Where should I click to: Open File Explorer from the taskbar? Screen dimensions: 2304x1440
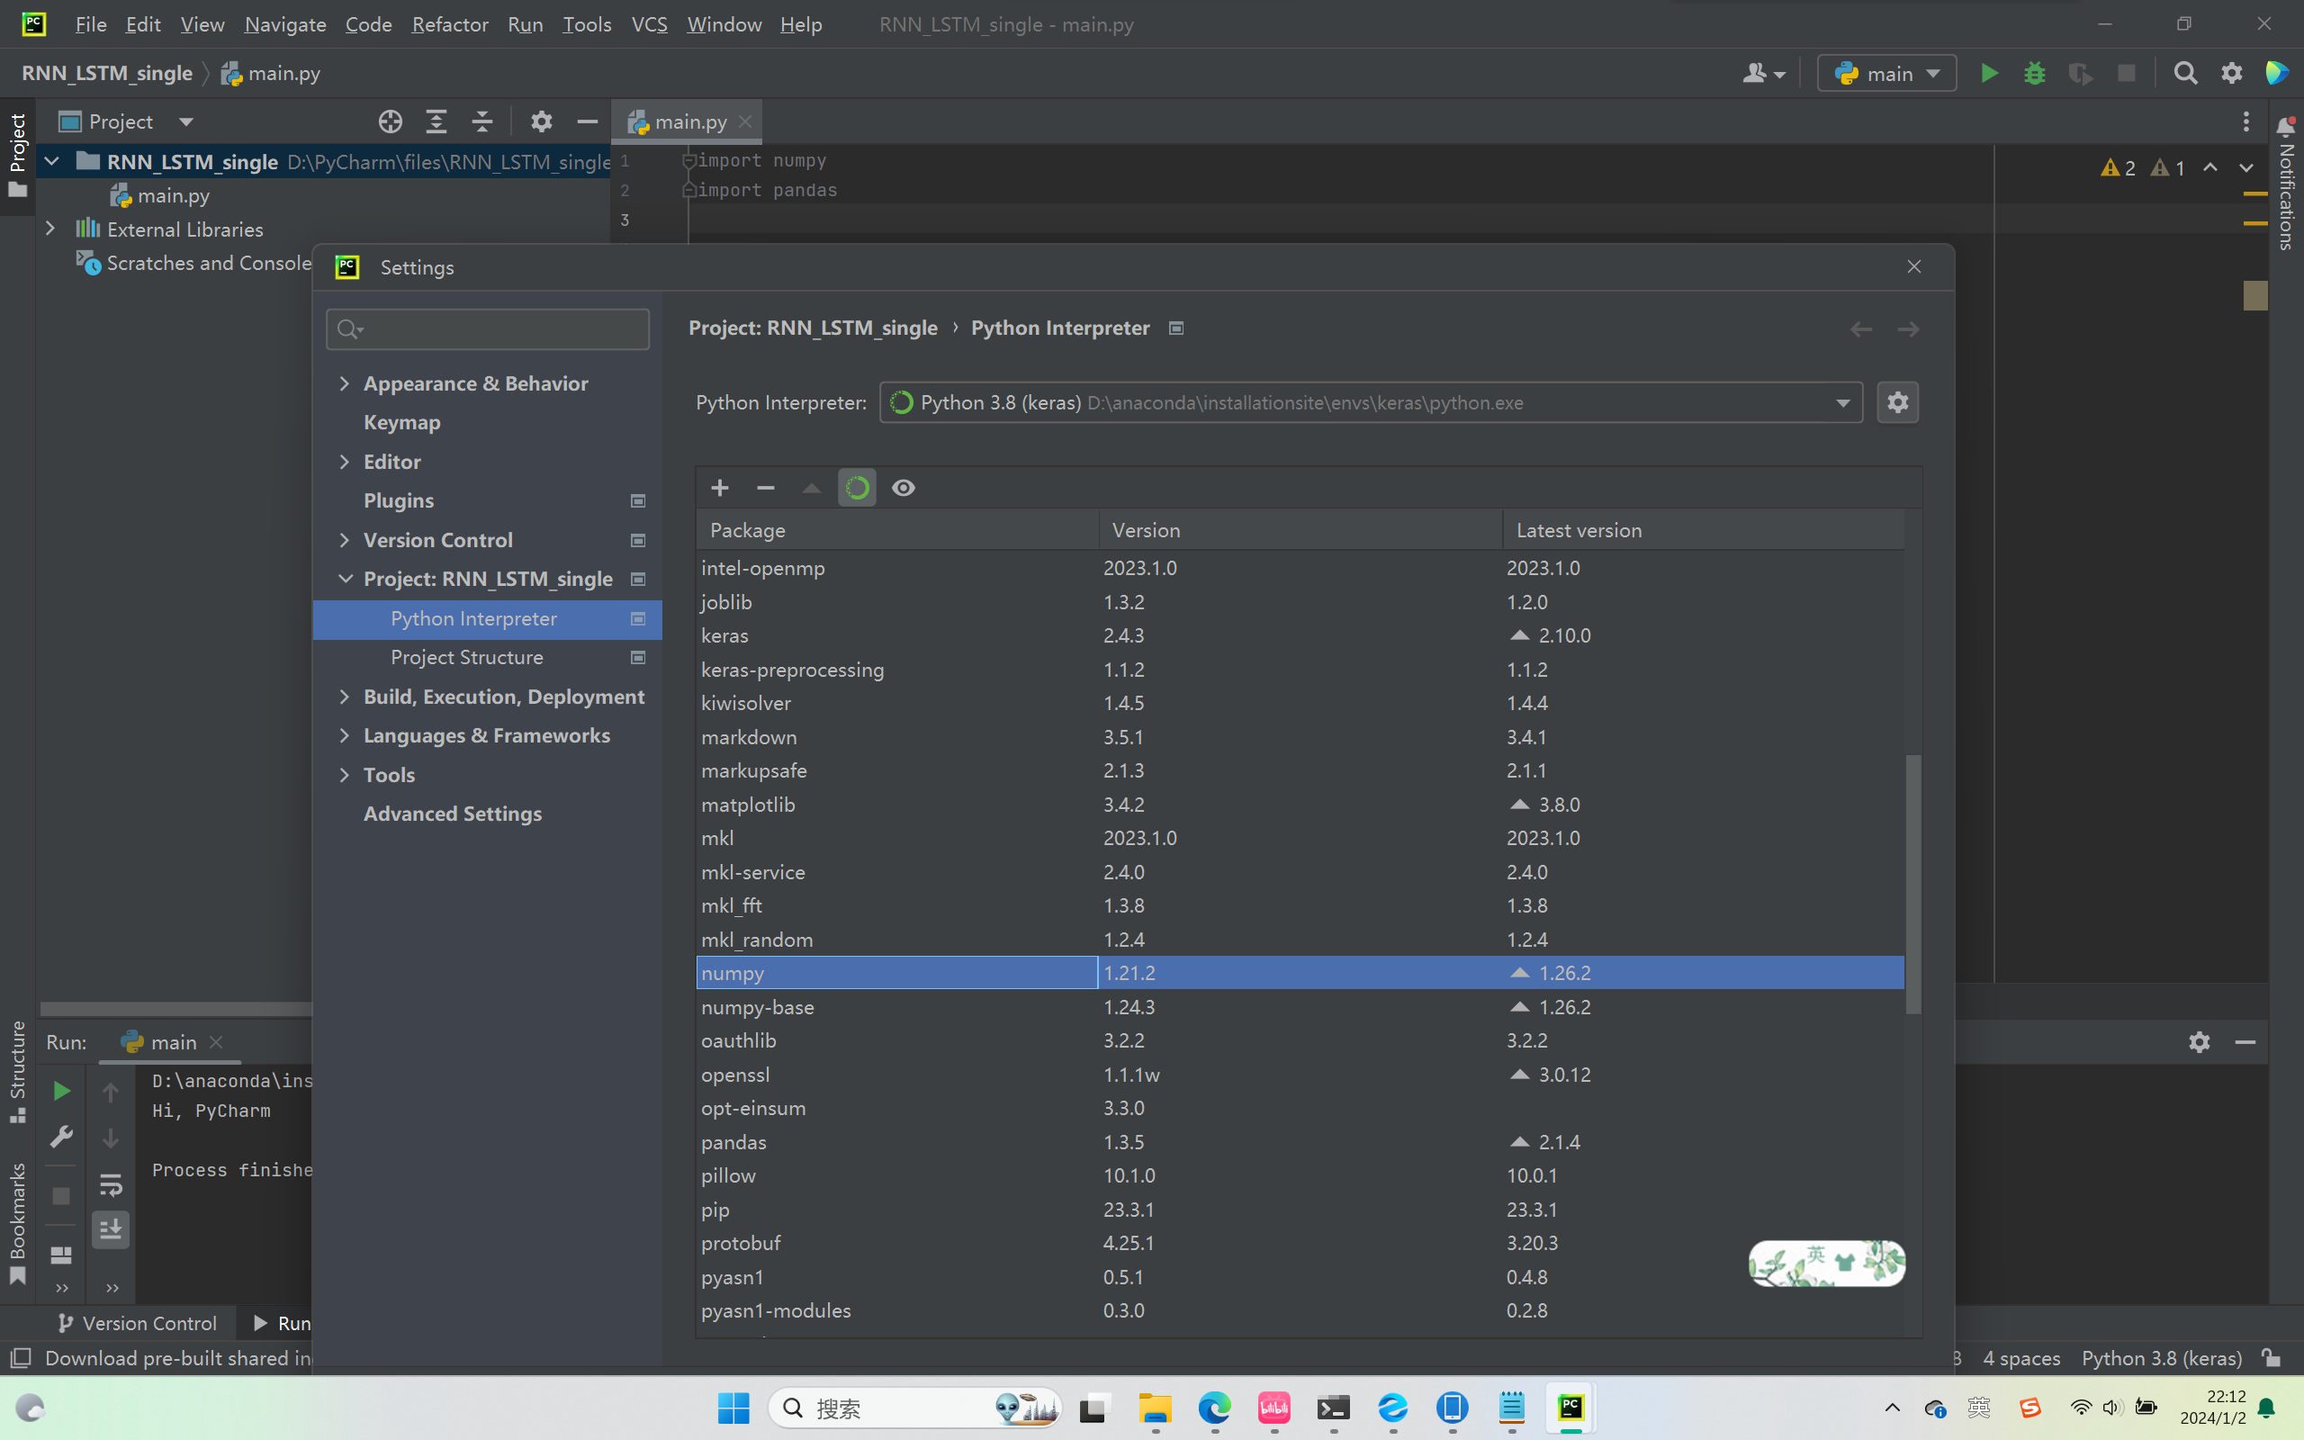click(x=1155, y=1408)
